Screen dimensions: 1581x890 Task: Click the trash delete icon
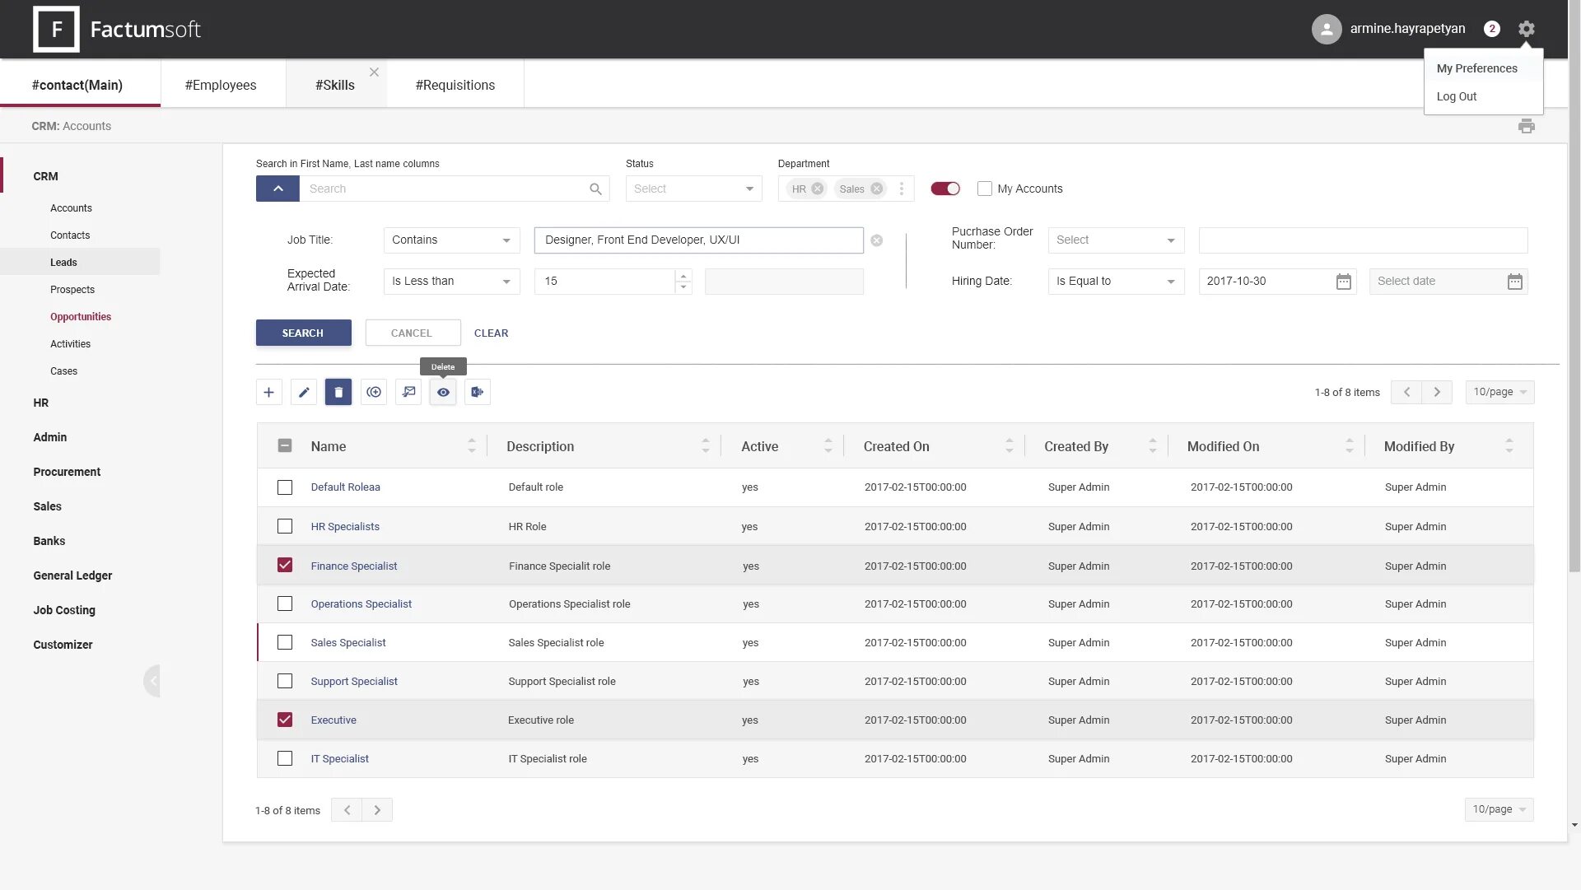click(x=338, y=392)
